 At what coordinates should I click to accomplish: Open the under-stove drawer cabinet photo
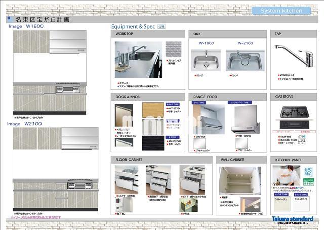192,179
